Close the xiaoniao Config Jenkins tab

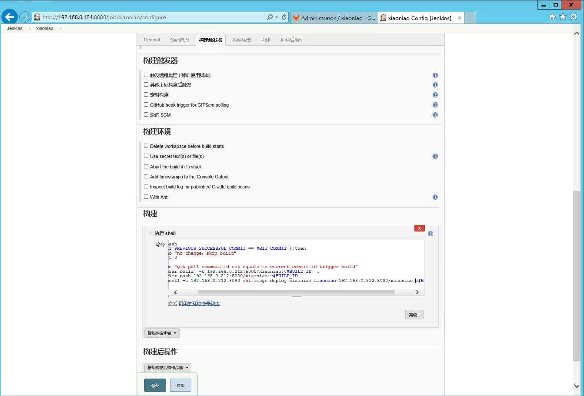[459, 18]
